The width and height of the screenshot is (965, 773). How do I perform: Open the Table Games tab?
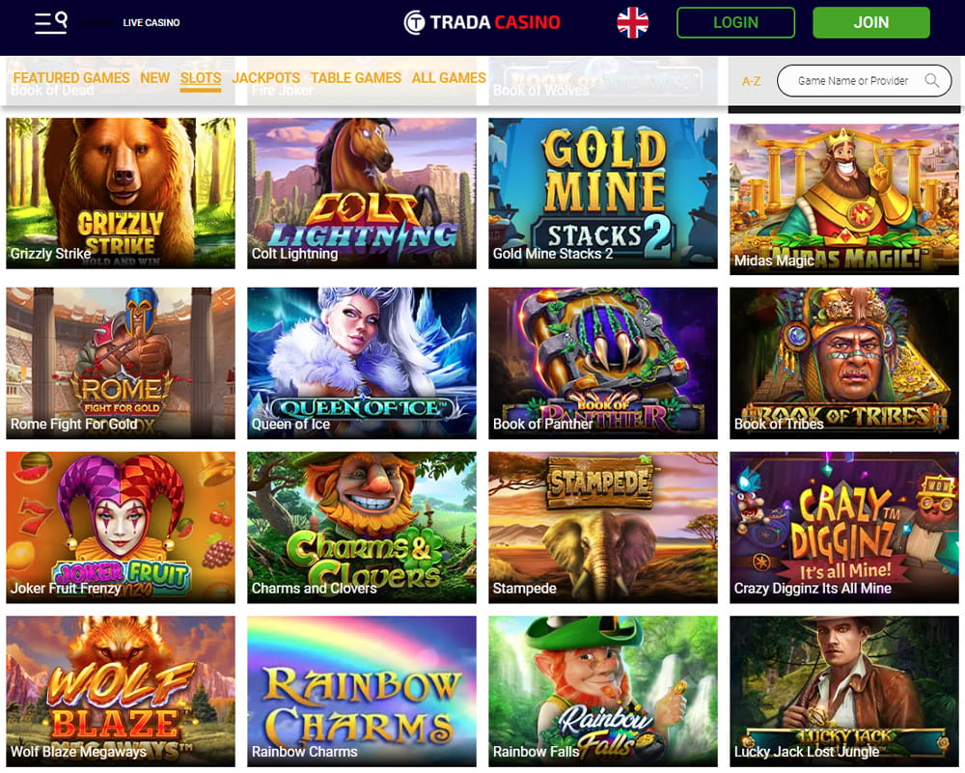coord(356,78)
